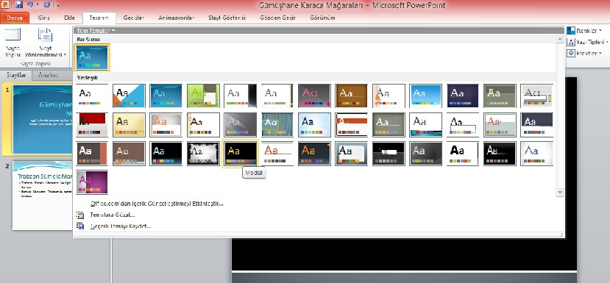The image size is (610, 283).
Task: Open the Dosya file menu
Action: (15, 18)
